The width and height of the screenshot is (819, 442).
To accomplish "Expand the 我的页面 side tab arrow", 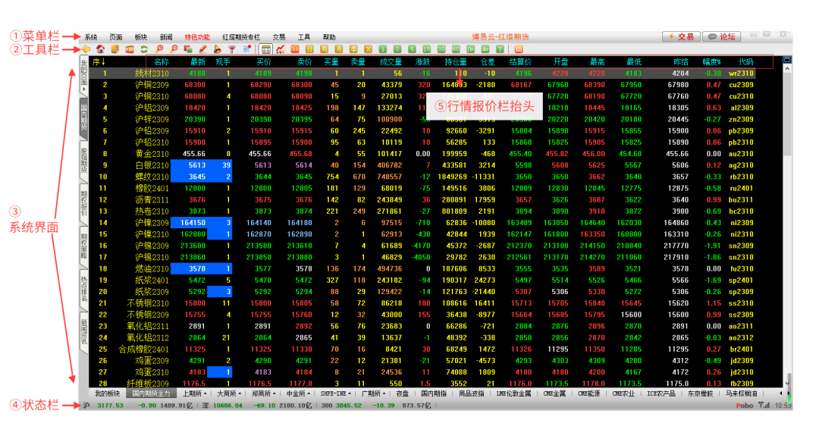I will (83, 89).
